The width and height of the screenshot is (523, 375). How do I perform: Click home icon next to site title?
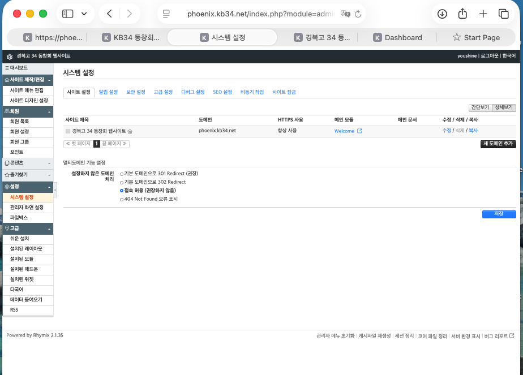pyautogui.click(x=130, y=131)
